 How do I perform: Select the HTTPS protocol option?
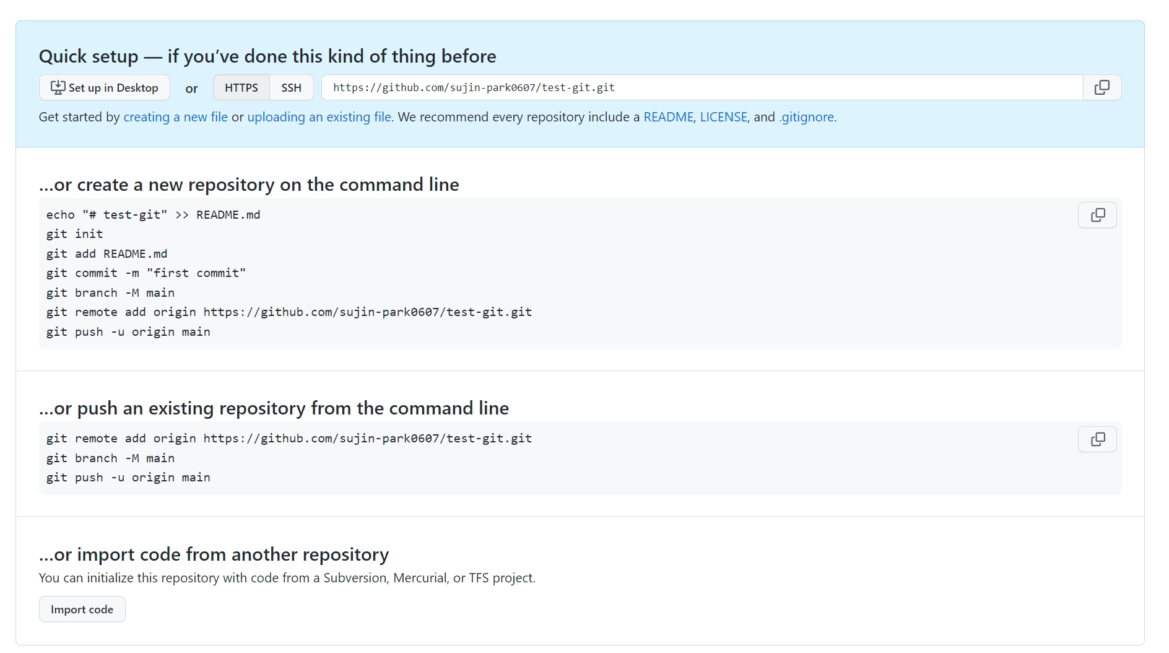click(241, 87)
